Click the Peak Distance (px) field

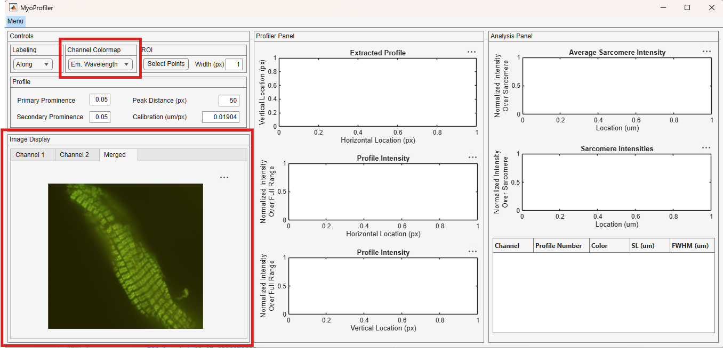[x=229, y=101]
